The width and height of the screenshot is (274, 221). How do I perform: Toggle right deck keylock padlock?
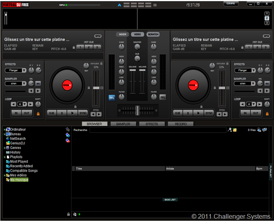coord(227,63)
